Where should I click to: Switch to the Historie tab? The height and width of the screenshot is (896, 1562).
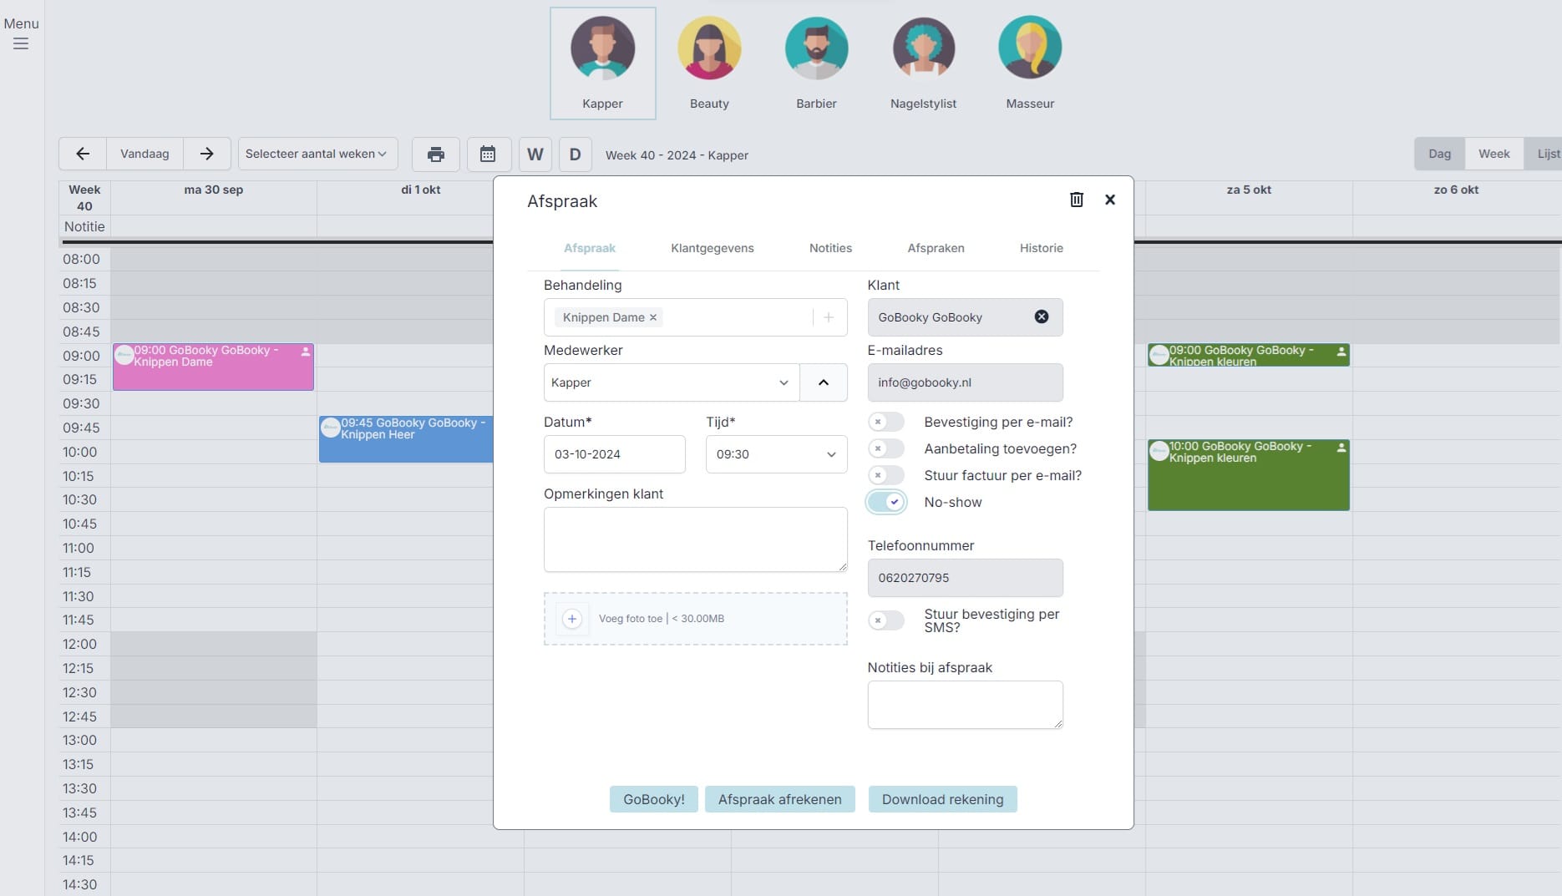point(1041,248)
